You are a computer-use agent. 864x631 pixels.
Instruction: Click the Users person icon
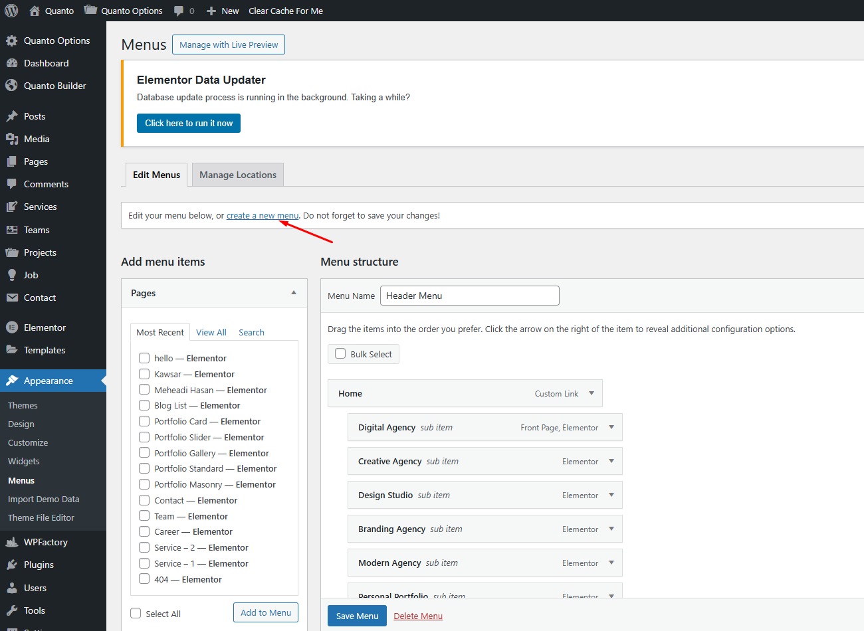pyautogui.click(x=12, y=588)
